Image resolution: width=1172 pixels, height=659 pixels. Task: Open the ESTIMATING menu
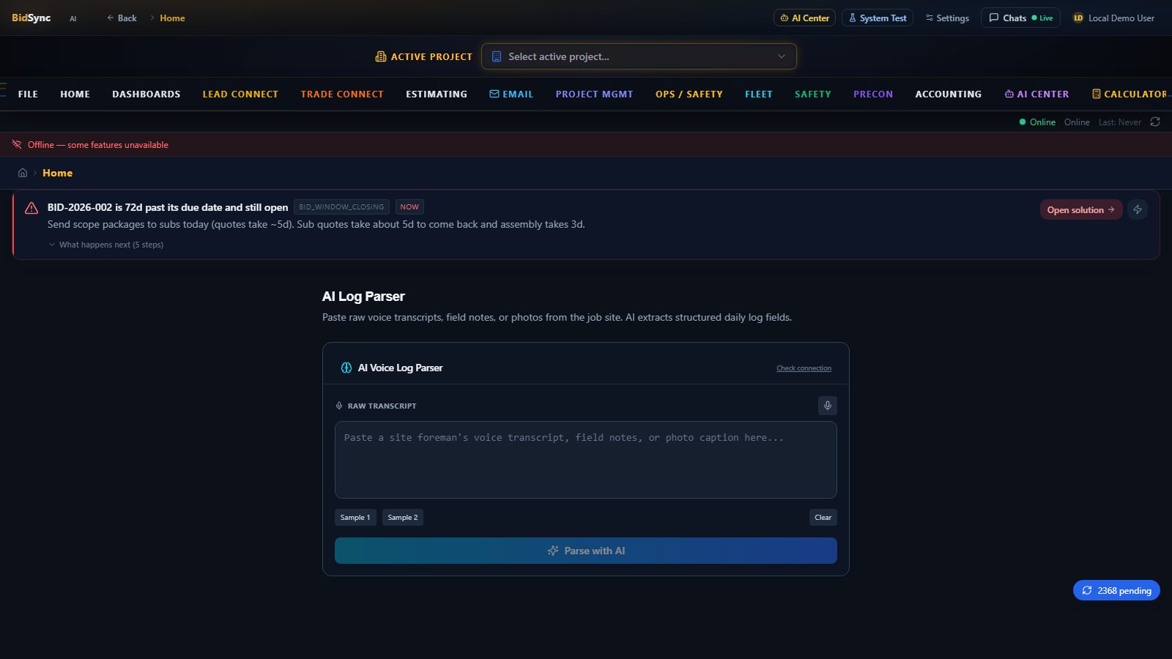tap(437, 94)
